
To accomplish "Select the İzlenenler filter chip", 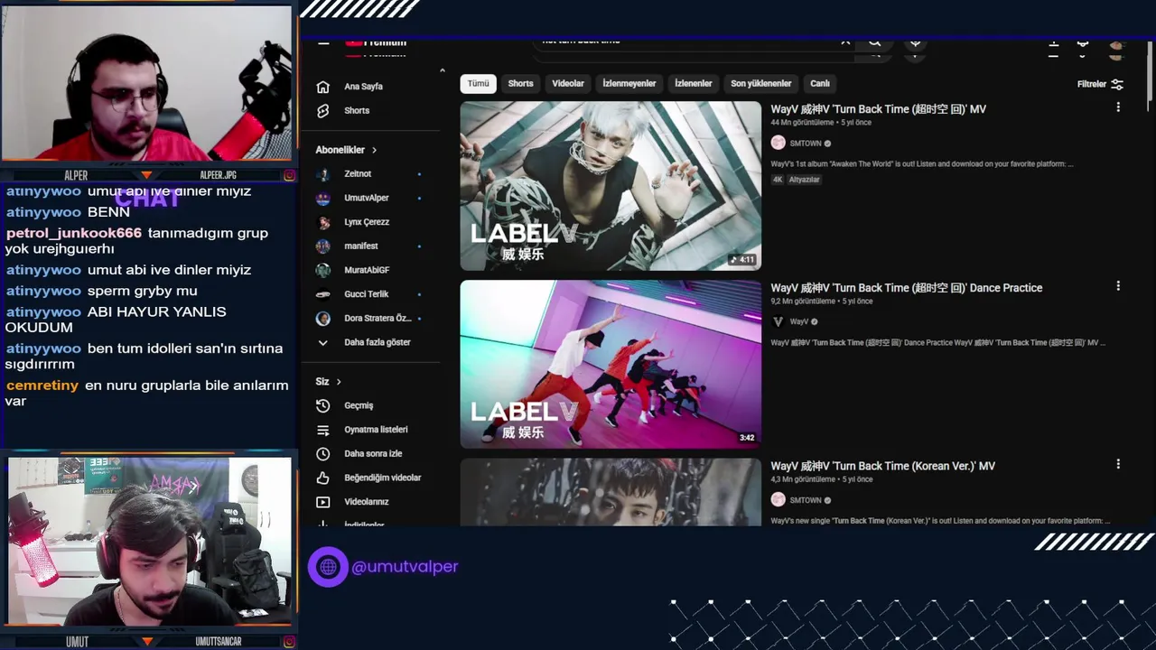I will pyautogui.click(x=694, y=83).
